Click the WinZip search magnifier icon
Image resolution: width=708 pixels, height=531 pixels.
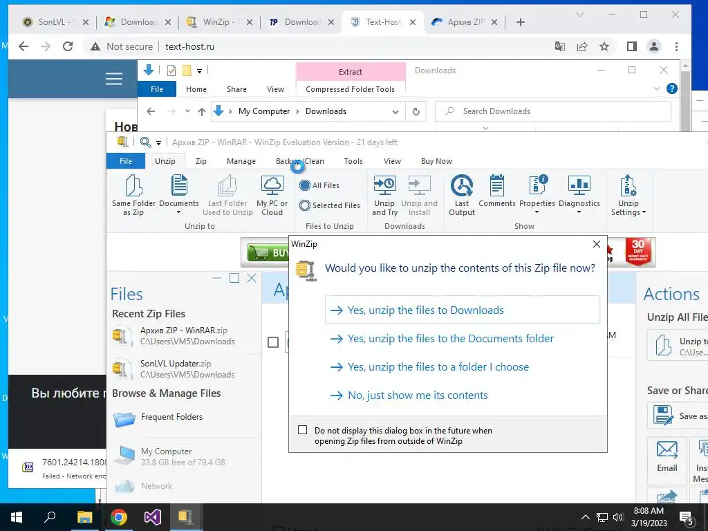pyautogui.click(x=145, y=142)
